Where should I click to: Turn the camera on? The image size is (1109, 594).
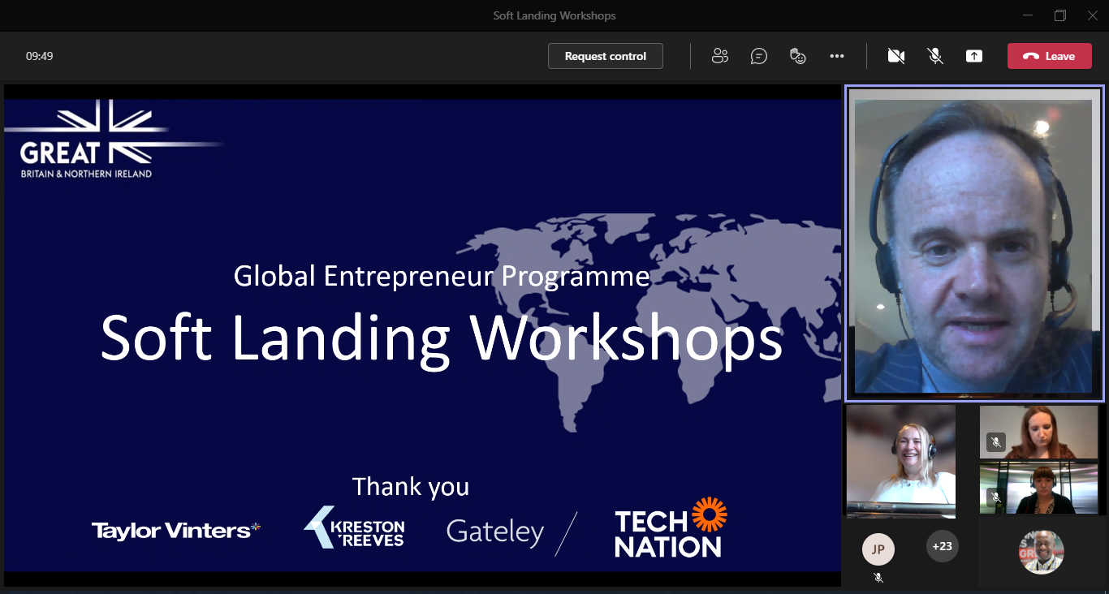pyautogui.click(x=896, y=56)
